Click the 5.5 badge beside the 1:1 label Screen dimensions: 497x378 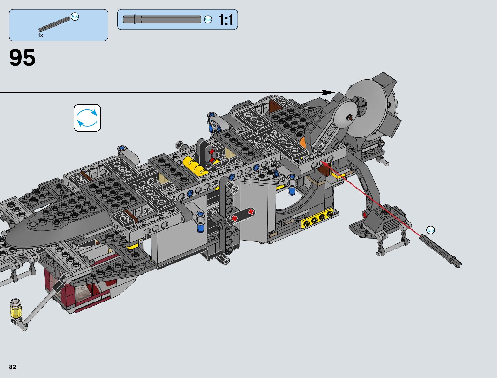coord(208,20)
